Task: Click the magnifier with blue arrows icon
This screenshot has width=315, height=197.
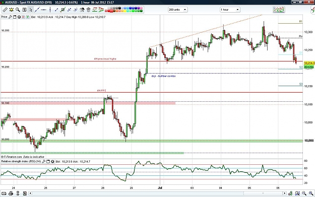Action: pyautogui.click(x=297, y=193)
